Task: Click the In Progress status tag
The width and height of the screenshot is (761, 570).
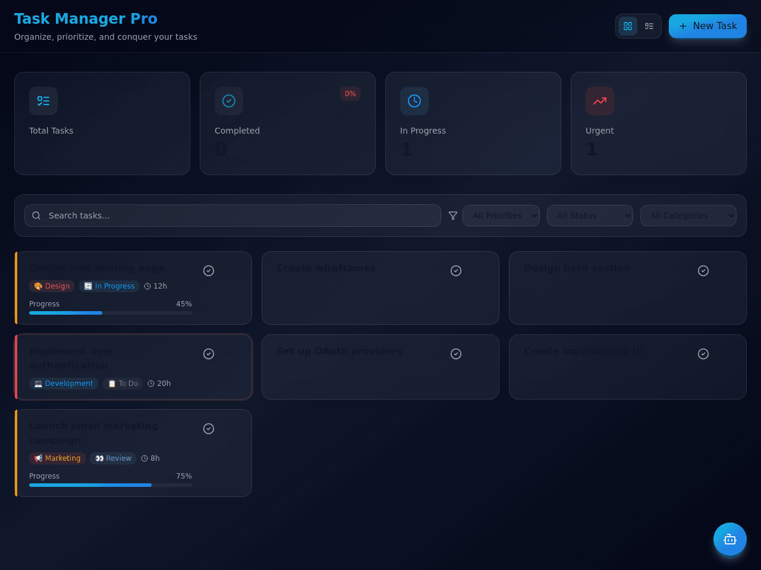Action: (109, 286)
